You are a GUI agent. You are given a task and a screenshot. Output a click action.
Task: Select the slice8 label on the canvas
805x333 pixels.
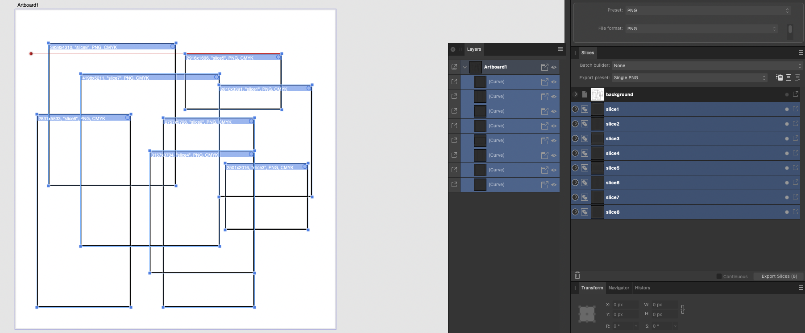83,47
